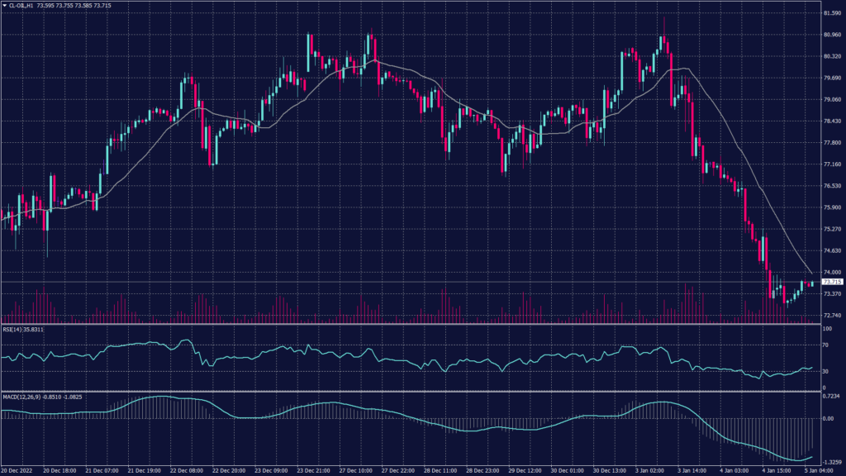Click the 20 Dec 2022 date label
846x476 pixels.
point(17,470)
